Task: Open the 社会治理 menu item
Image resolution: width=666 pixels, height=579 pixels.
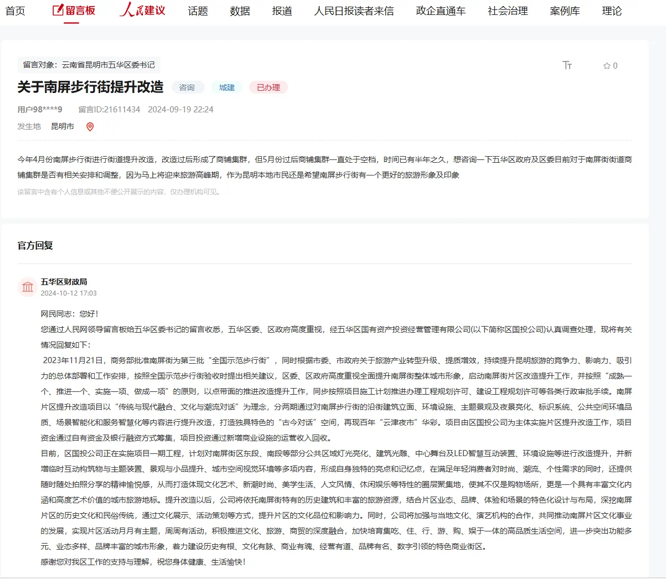Action: click(508, 11)
